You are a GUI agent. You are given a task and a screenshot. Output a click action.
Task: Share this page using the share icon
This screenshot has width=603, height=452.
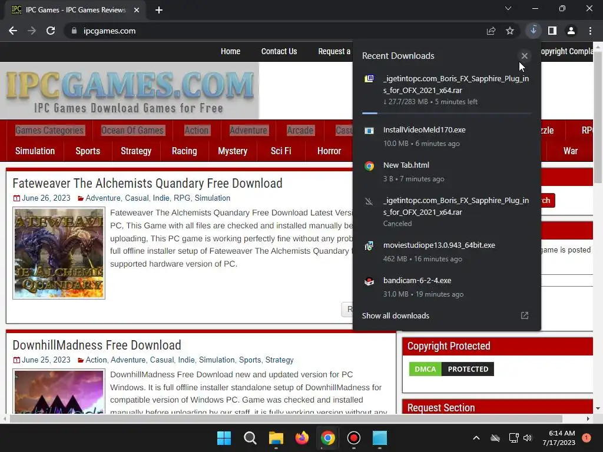pos(491,31)
